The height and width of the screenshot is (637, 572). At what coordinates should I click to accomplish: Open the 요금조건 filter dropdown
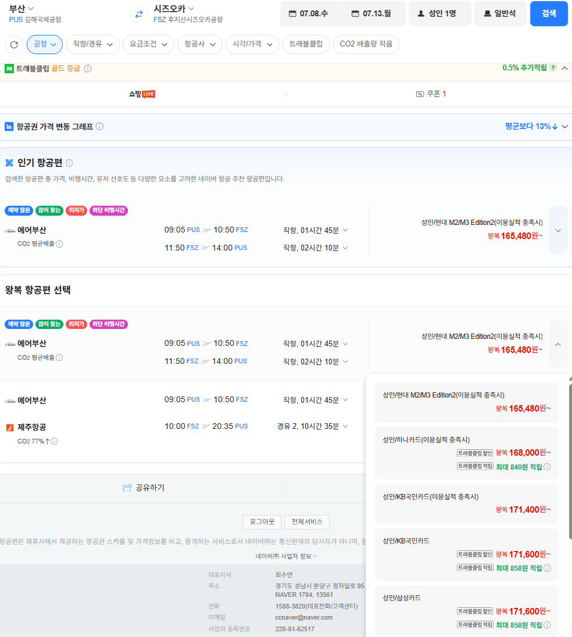(148, 44)
